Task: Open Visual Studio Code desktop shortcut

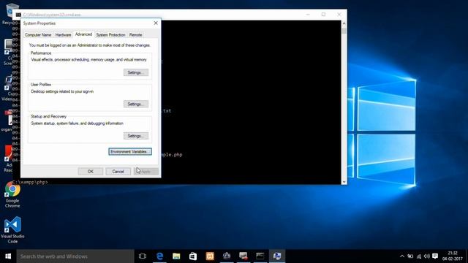Action: pos(12,230)
